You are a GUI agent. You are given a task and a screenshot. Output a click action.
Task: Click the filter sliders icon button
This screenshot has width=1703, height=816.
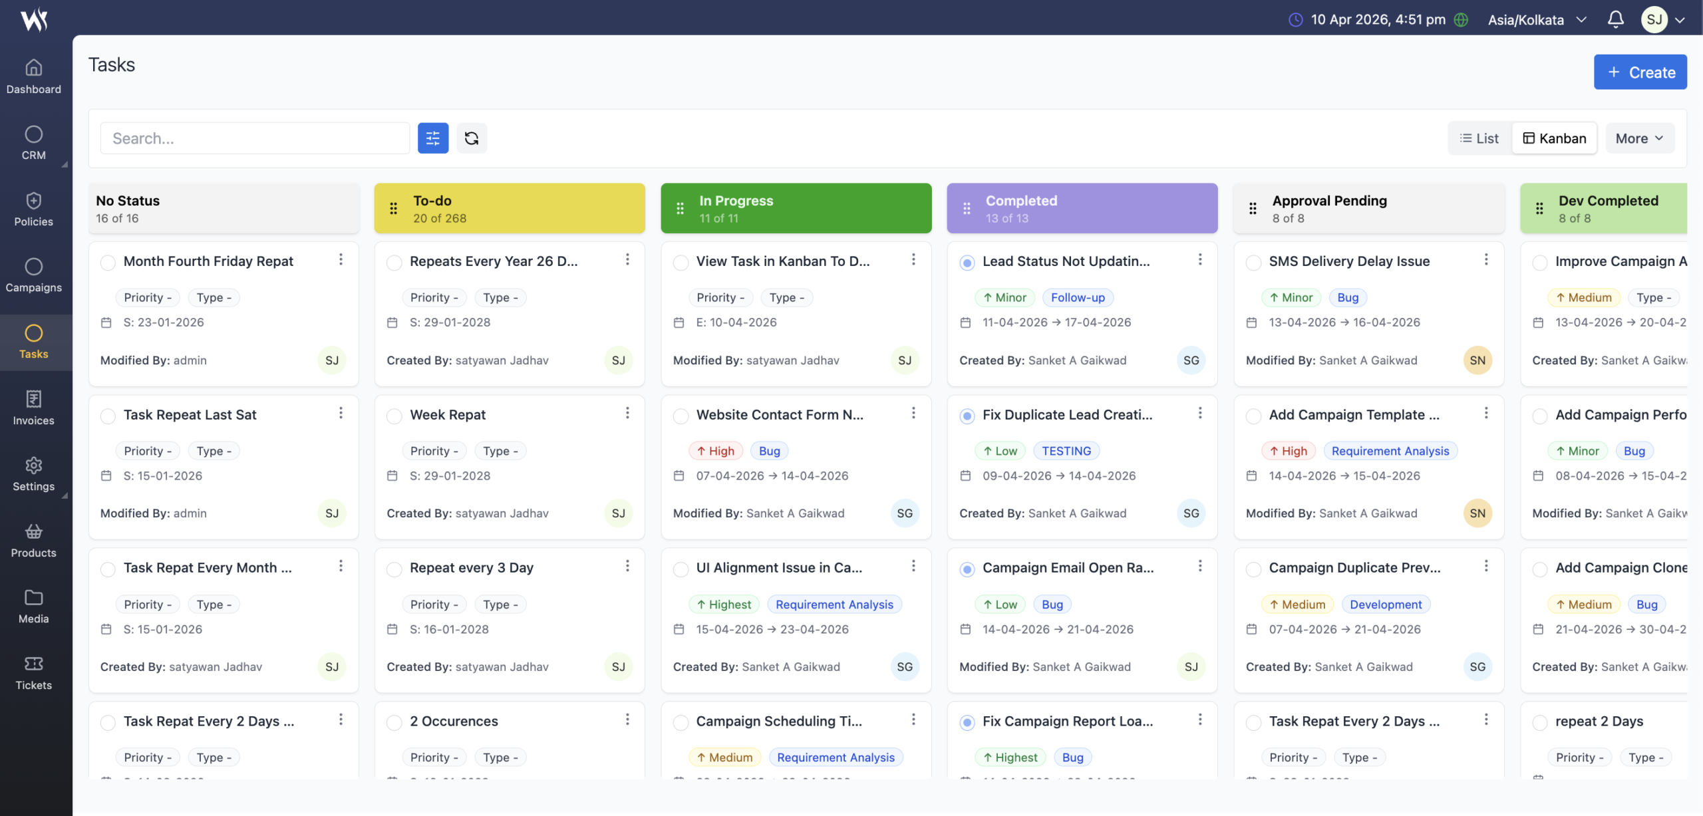[432, 138]
